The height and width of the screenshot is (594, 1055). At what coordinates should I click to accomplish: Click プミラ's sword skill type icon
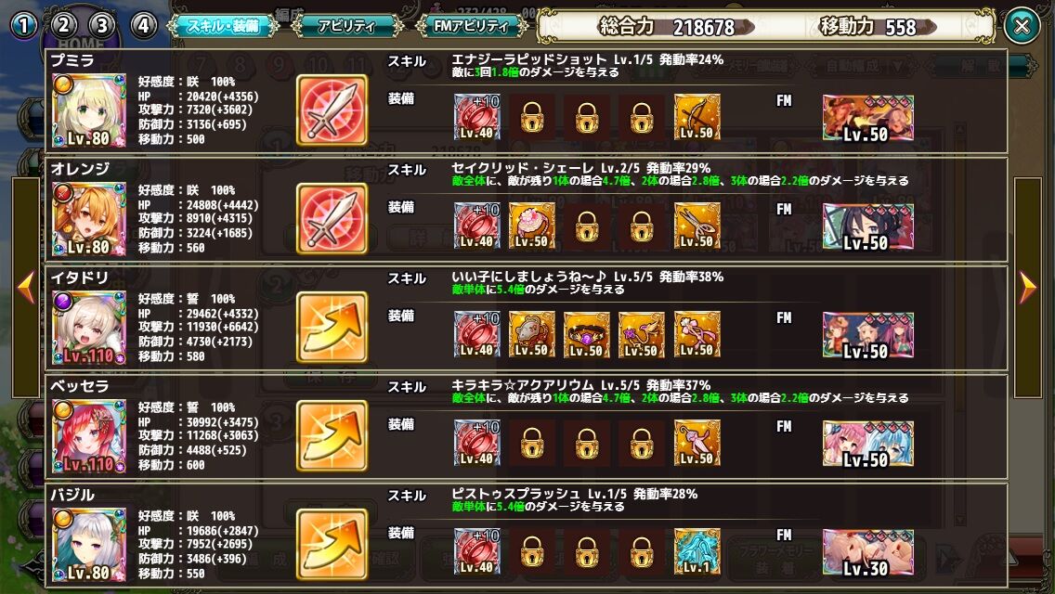pyautogui.click(x=332, y=110)
